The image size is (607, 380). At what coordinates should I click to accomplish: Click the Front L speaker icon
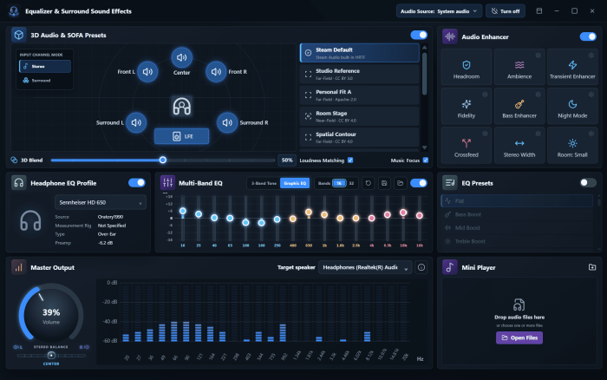coord(147,72)
